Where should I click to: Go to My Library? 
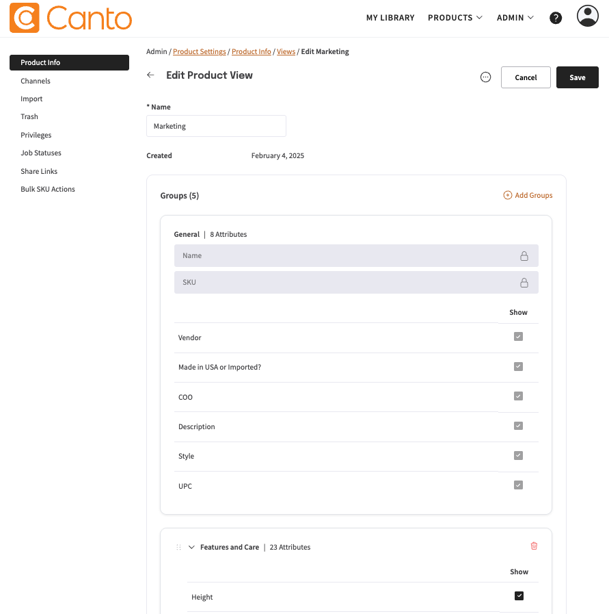pyautogui.click(x=390, y=18)
